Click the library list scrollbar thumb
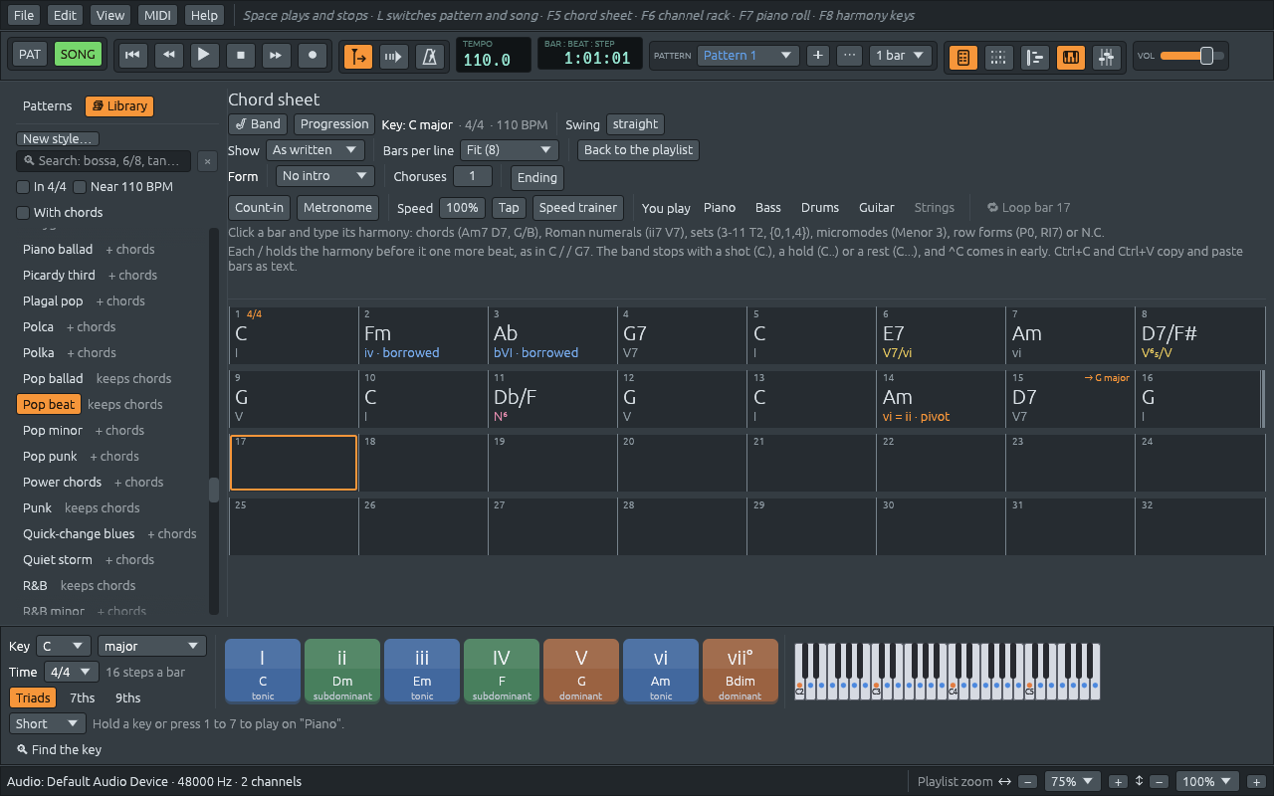The width and height of the screenshot is (1274, 796). 213,490
